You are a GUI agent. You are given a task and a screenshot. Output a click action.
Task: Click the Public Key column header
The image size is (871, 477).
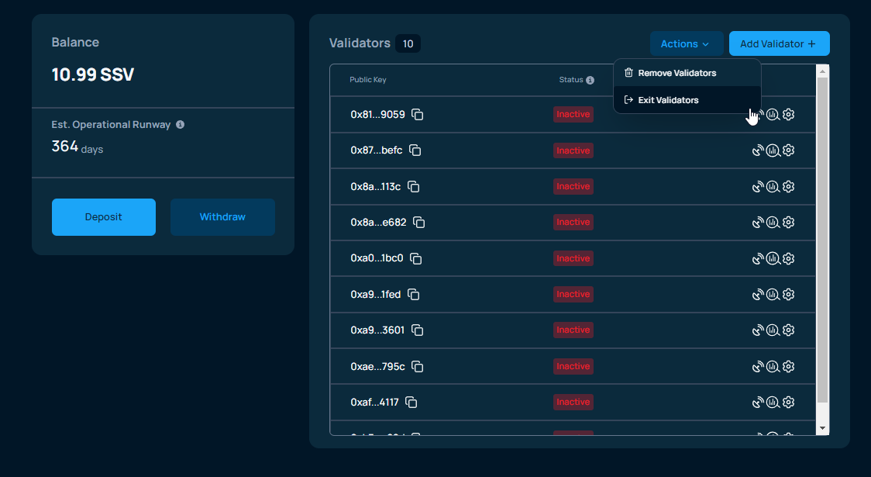368,79
